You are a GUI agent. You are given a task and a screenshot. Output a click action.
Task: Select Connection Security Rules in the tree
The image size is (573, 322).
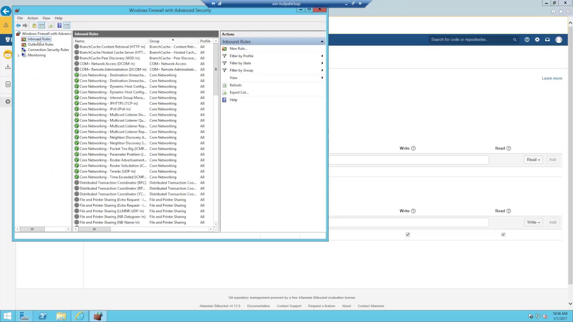pos(48,50)
